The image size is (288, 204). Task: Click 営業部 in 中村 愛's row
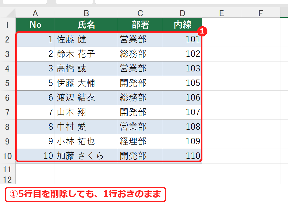point(140,127)
